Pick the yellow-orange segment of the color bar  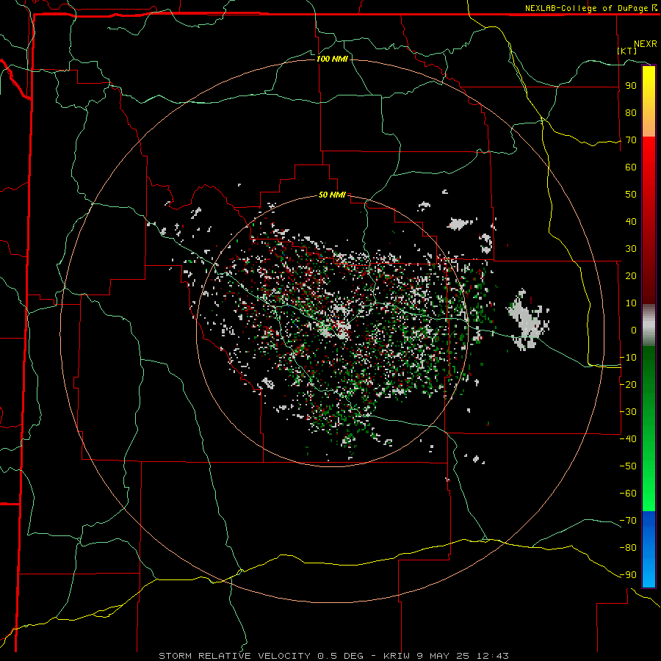click(x=649, y=101)
